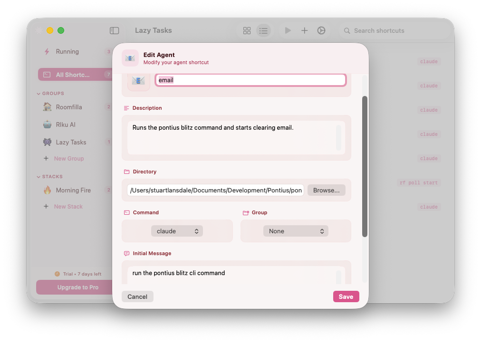Save the edited agent
The image size is (481, 344).
346,296
